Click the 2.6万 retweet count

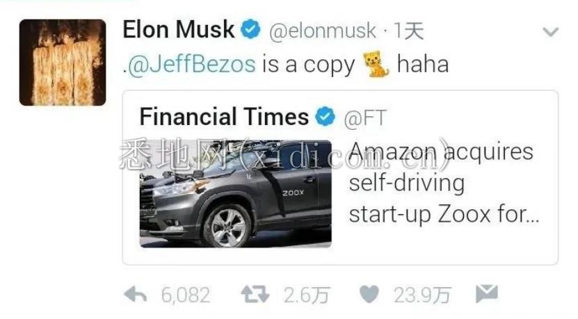[306, 295]
